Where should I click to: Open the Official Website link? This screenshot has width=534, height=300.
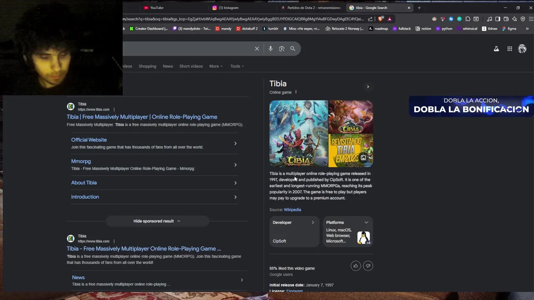pos(89,140)
